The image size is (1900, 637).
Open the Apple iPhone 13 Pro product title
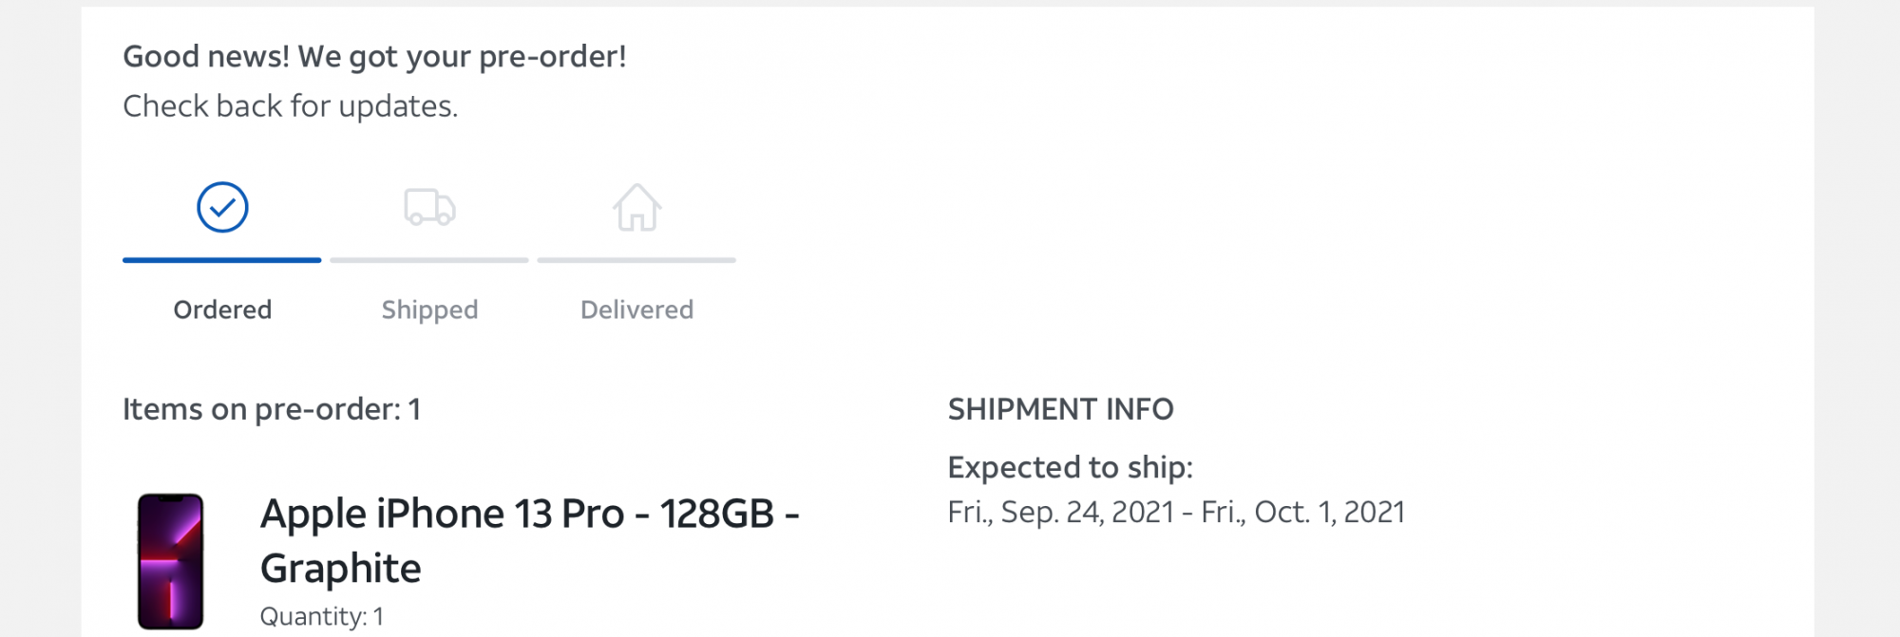click(529, 514)
